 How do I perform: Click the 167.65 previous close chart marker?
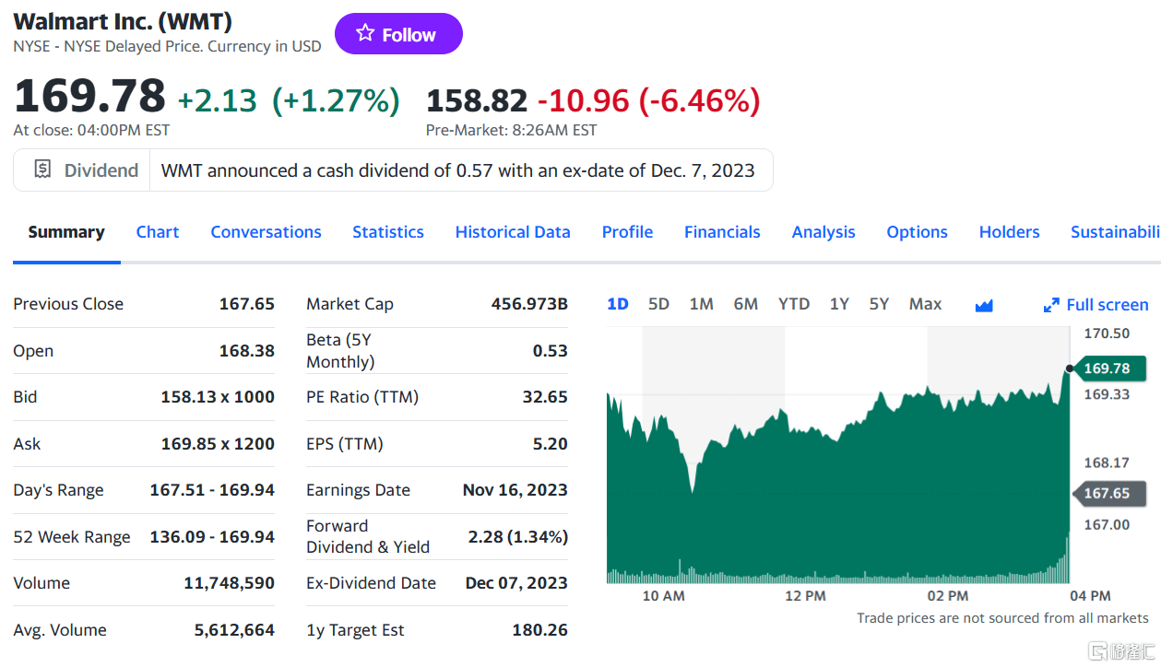click(x=1107, y=493)
